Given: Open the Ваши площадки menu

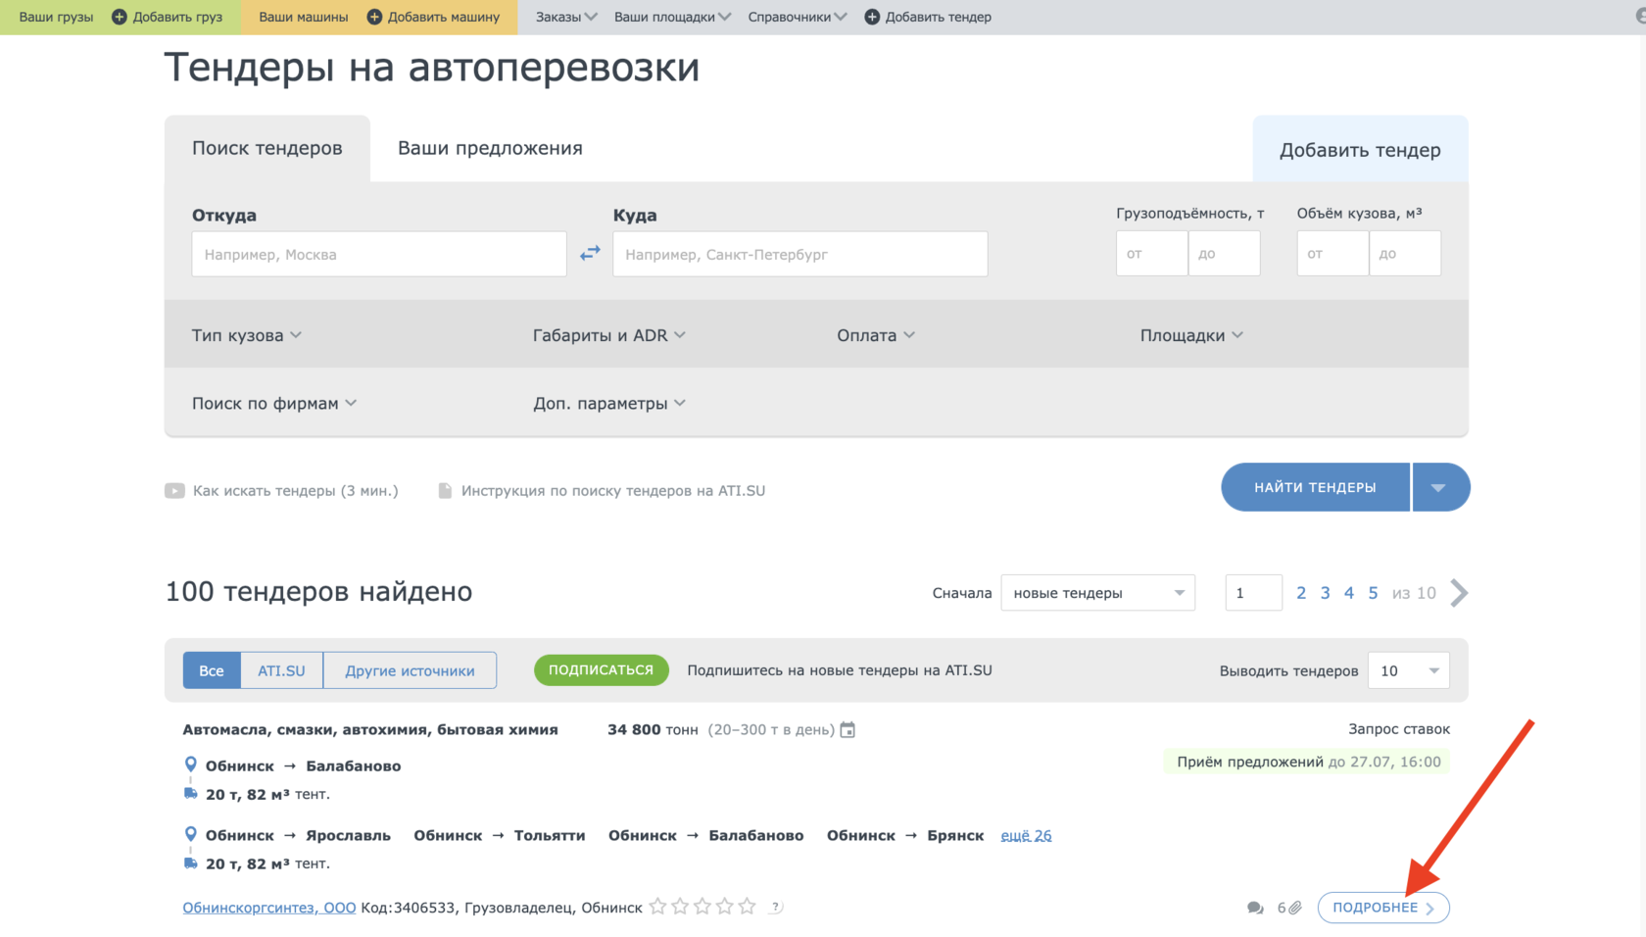Looking at the screenshot, I should [672, 17].
